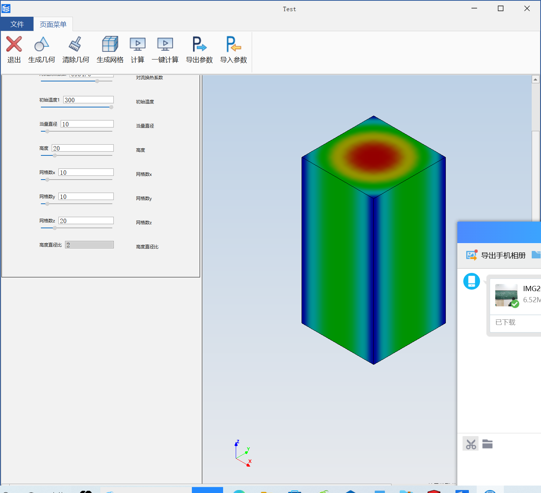Image resolution: width=541 pixels, height=493 pixels.
Task: Adjust the 网格数x slider
Action: (77, 180)
